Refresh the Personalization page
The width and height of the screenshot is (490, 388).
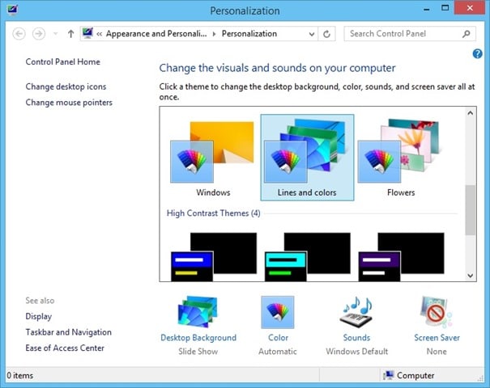click(x=326, y=34)
